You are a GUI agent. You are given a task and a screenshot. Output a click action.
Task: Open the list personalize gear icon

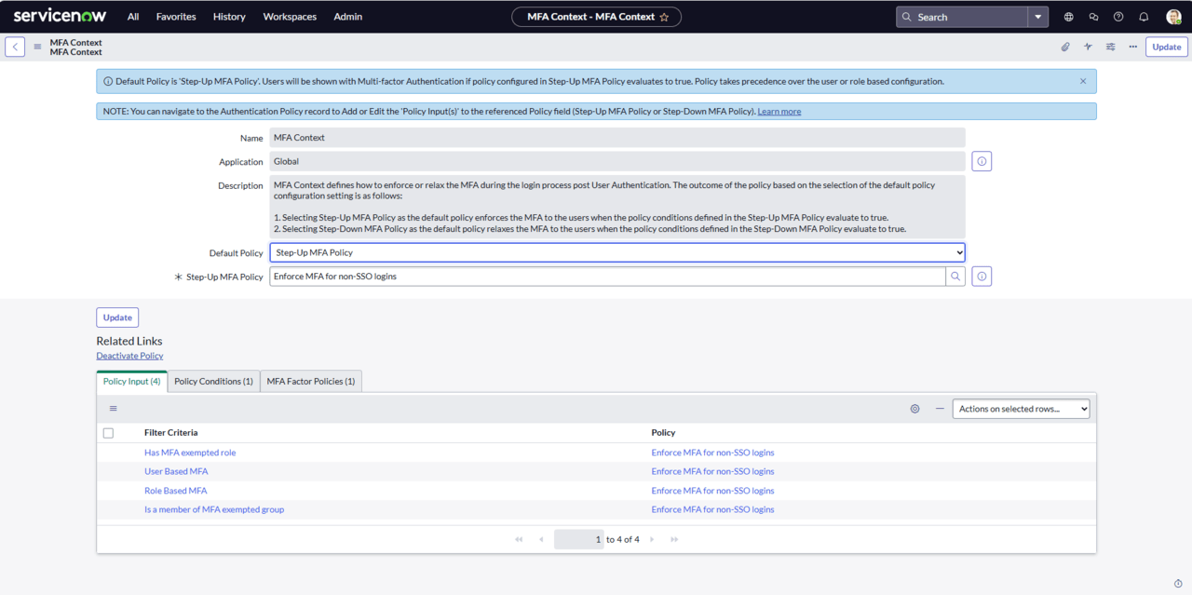click(x=914, y=409)
